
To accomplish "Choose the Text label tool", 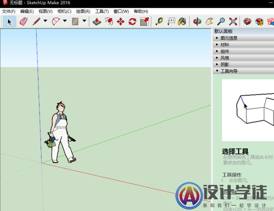I will pos(171,22).
